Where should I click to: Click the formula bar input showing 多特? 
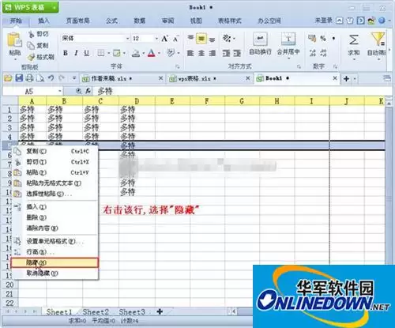point(243,91)
